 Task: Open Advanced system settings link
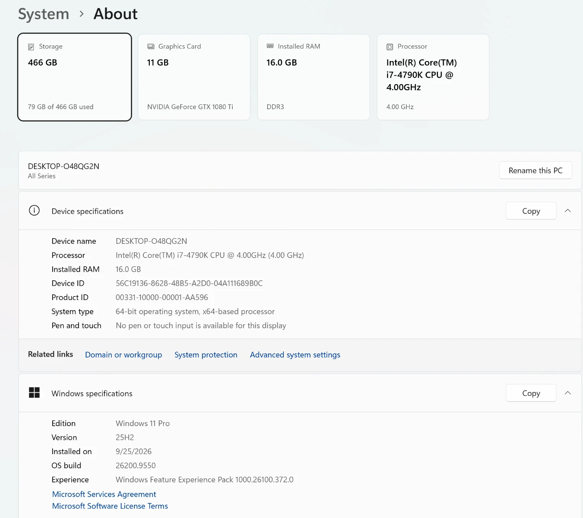coord(295,355)
